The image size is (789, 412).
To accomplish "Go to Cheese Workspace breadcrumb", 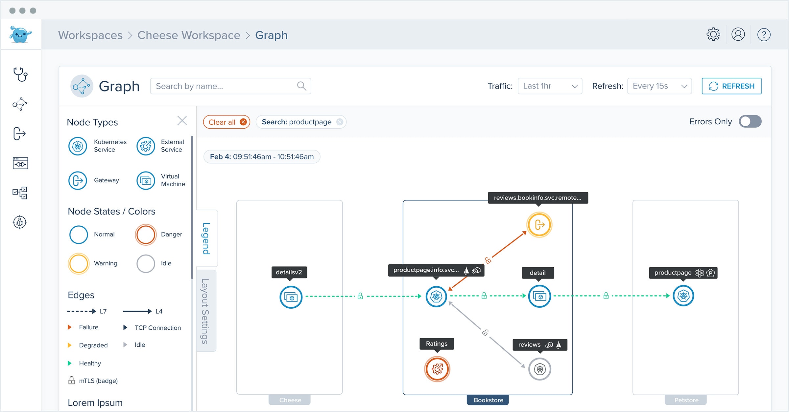I will [189, 35].
